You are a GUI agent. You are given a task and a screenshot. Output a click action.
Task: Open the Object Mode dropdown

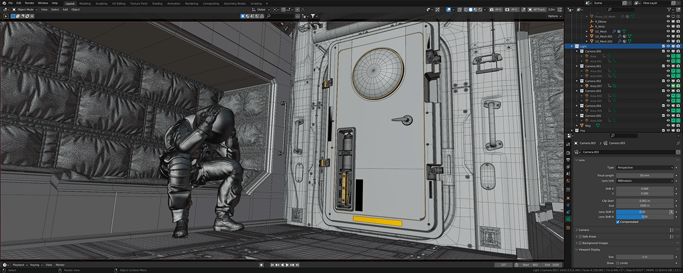pyautogui.click(x=25, y=9)
